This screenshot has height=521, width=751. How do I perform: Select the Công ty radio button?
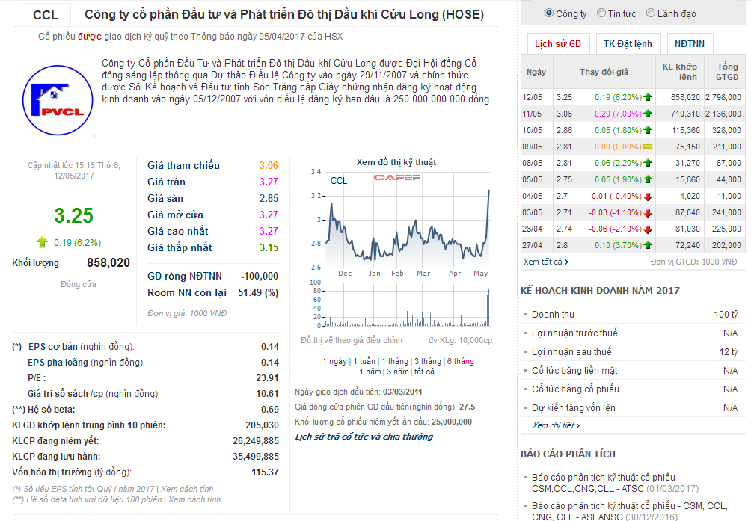[x=549, y=13]
